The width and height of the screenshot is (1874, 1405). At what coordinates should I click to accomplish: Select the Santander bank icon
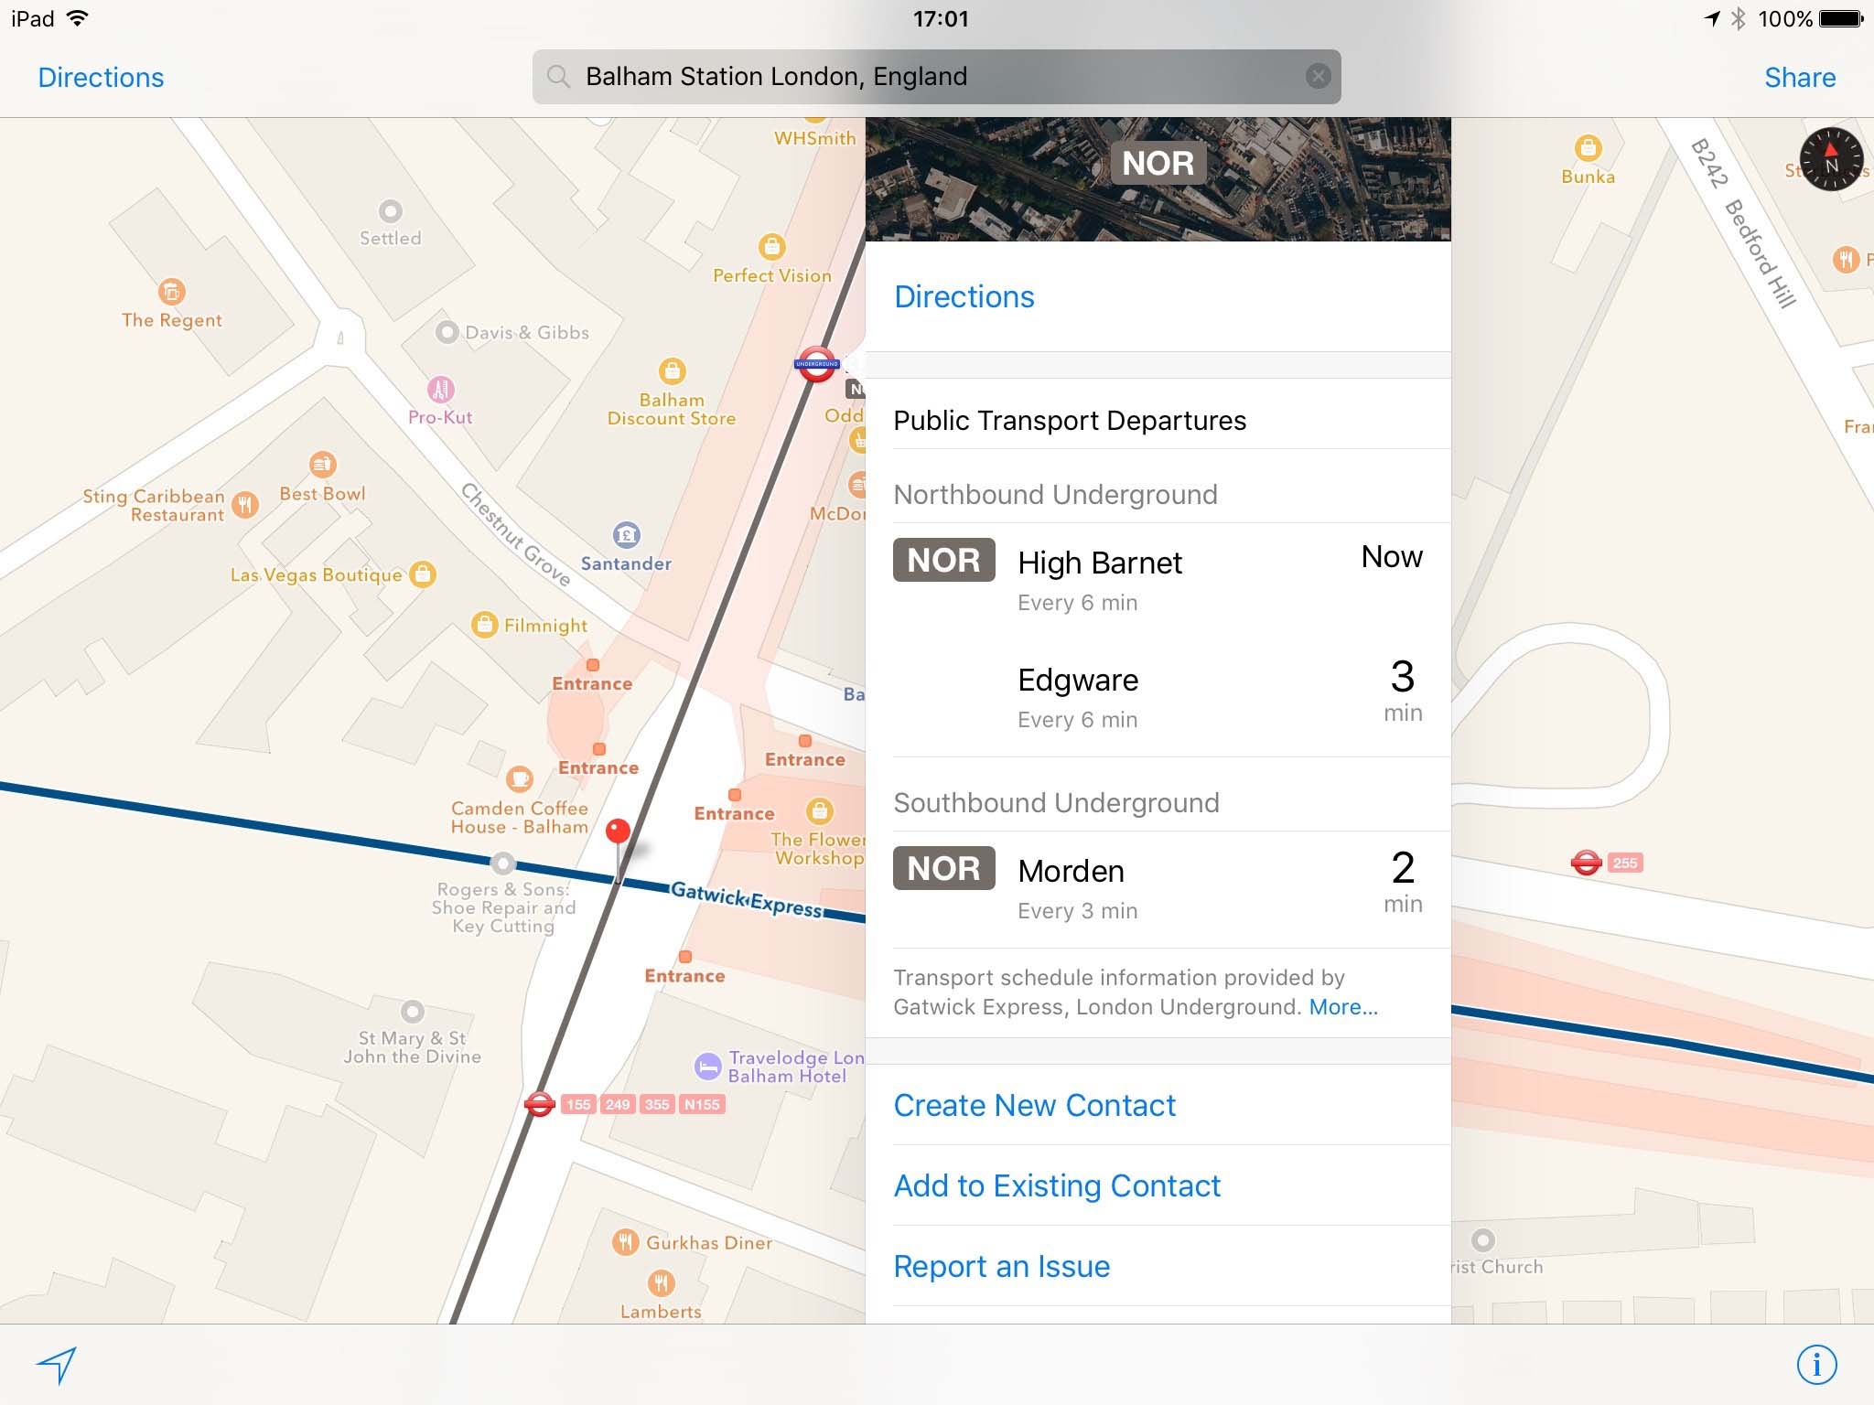click(626, 535)
